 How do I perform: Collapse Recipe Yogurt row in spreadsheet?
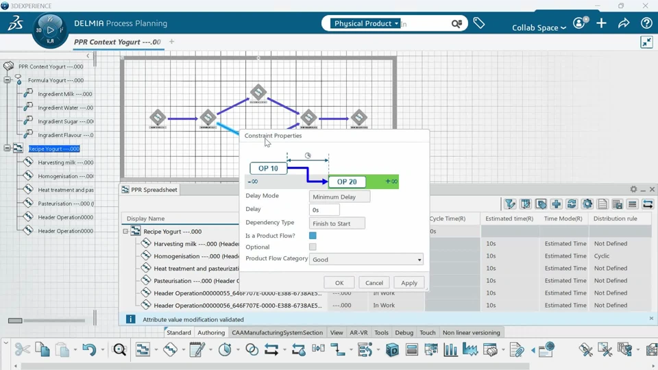125,231
